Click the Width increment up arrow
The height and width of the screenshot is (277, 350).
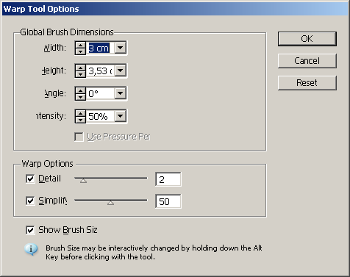80,45
